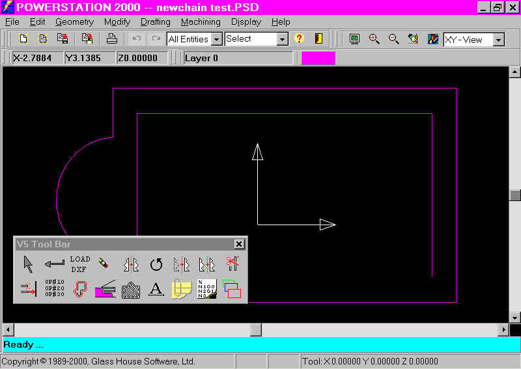This screenshot has width=521, height=369.
Task: Zoom in with the plus magnifier icon
Action: click(374, 39)
